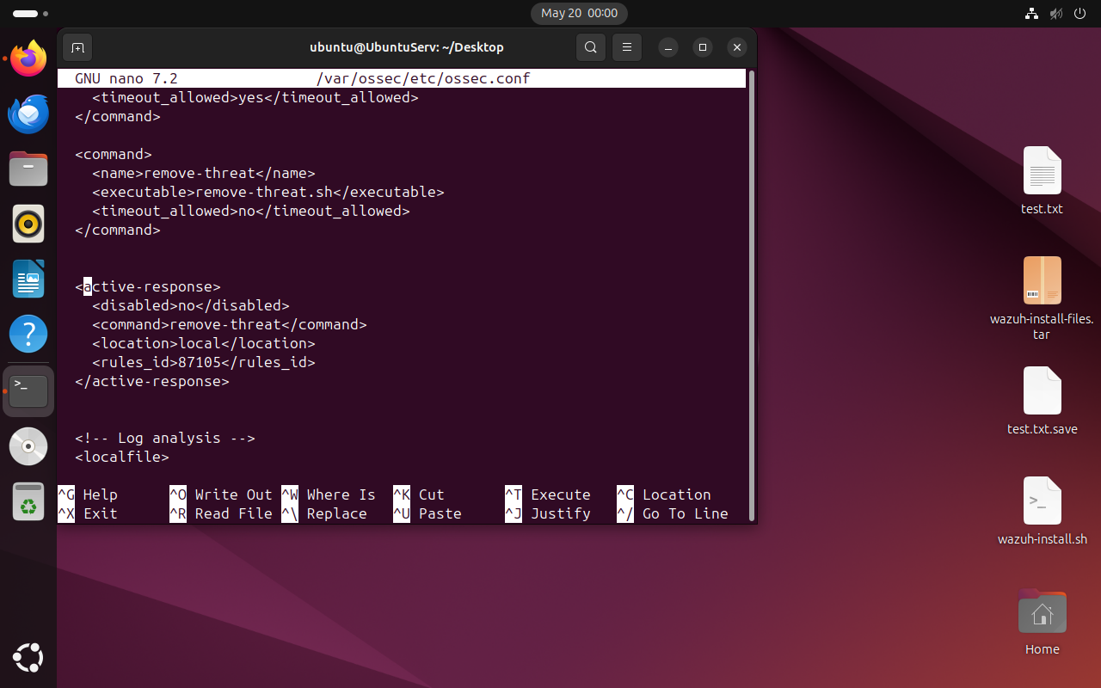
Task: Click the <localfile> tag line
Action: pos(122,457)
